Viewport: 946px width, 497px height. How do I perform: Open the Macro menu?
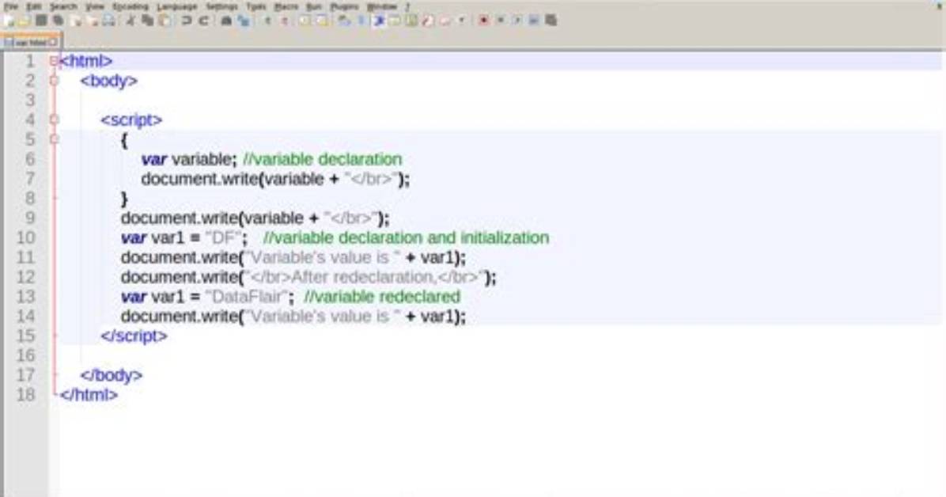coord(286,6)
